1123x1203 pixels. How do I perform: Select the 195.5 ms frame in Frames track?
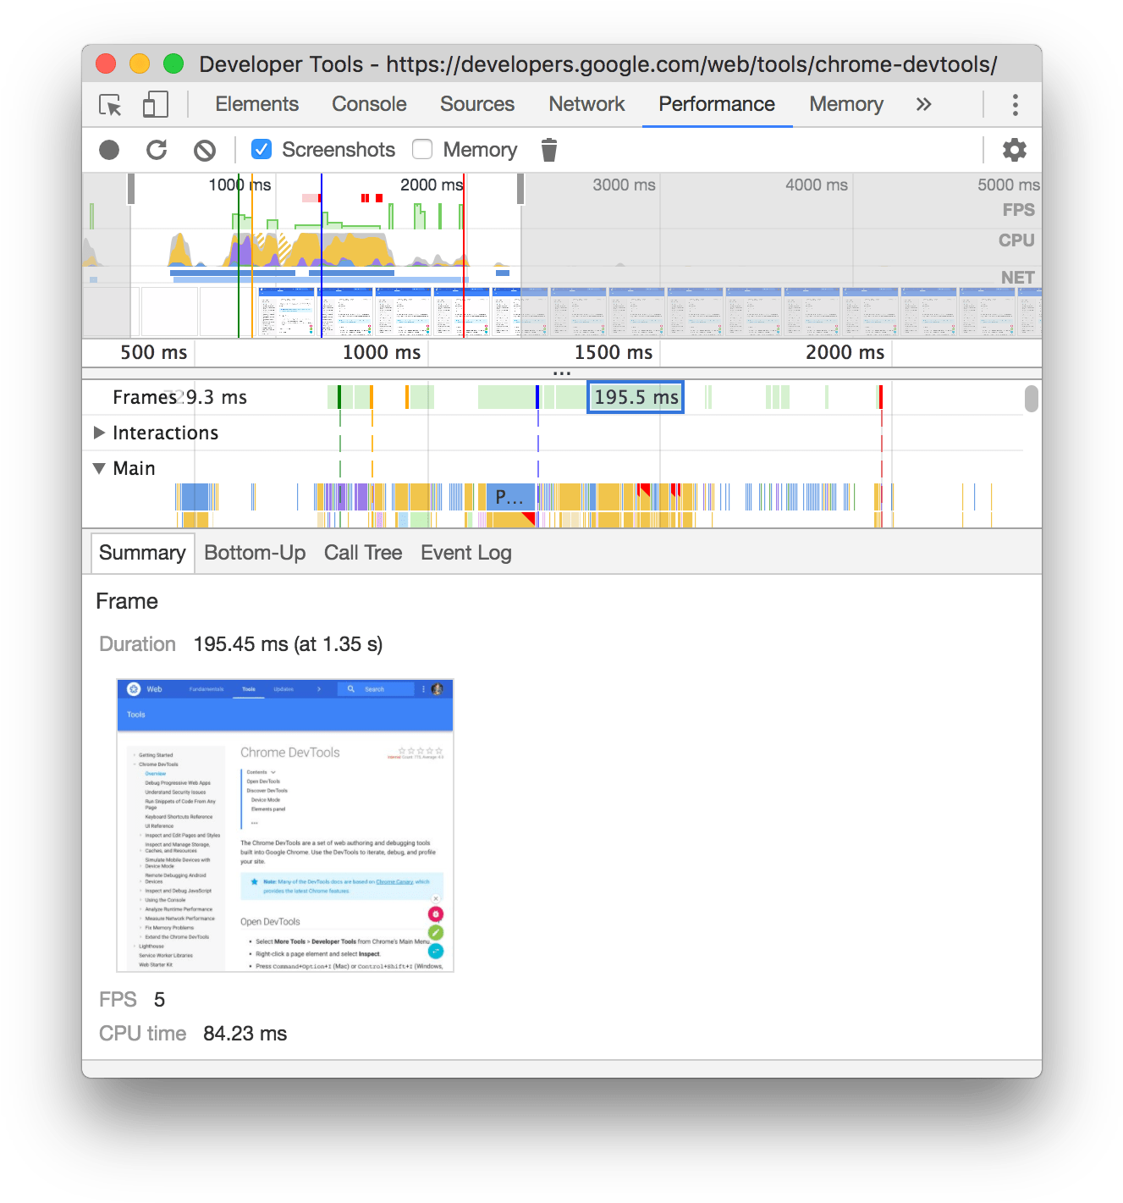635,397
